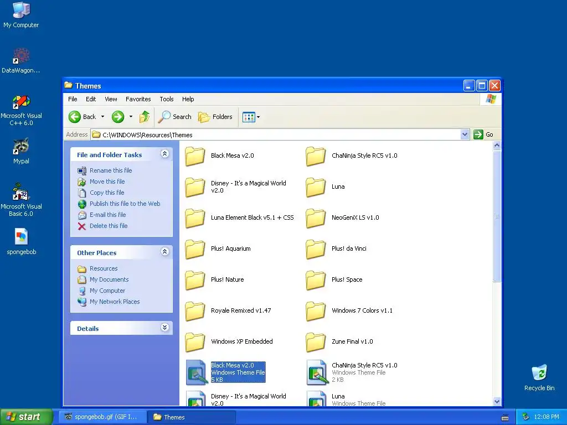Click Publish this file to the Web

coord(125,204)
